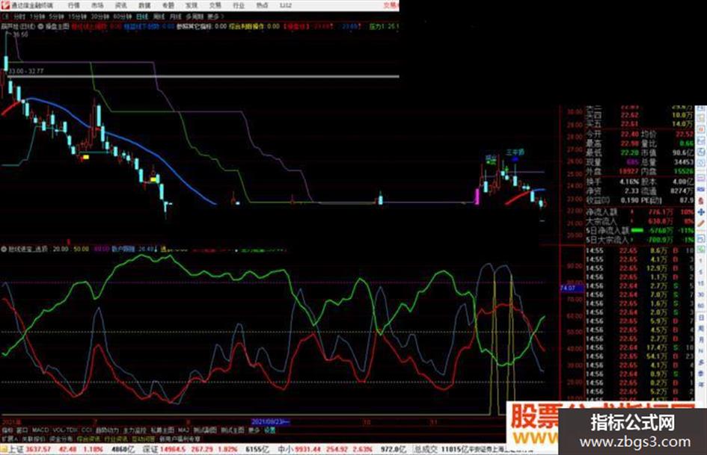Open the 行情 menu
Screen dimensions: 707x455
click(x=73, y=5)
